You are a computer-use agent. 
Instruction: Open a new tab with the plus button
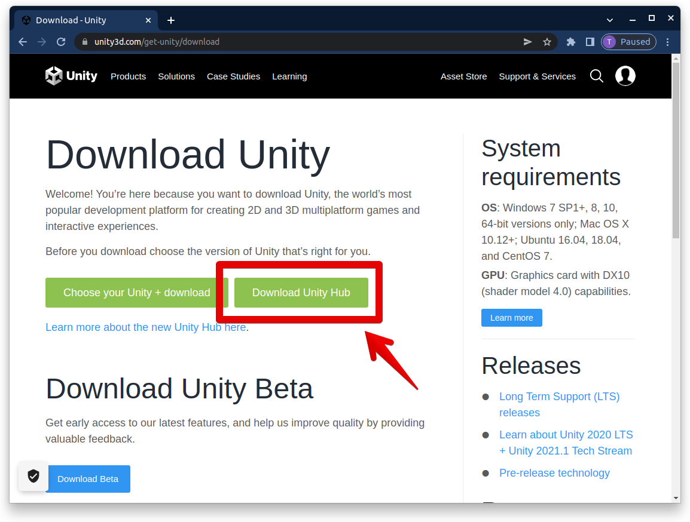(x=171, y=20)
